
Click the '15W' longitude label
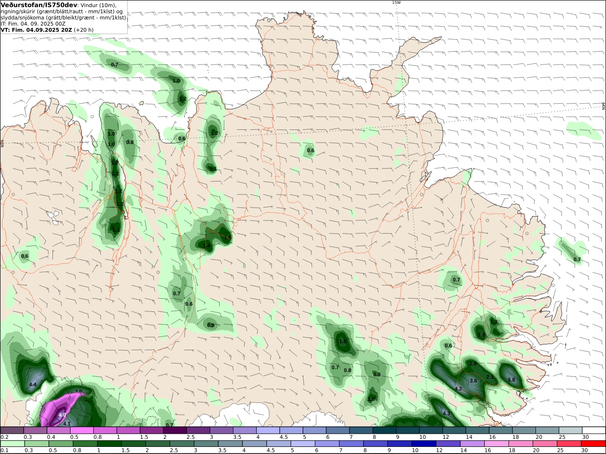click(x=396, y=2)
